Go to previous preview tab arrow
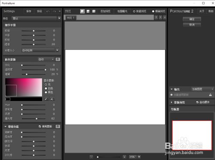Image resolution: width=215 pixels, height=160 pixels. (x=156, y=17)
